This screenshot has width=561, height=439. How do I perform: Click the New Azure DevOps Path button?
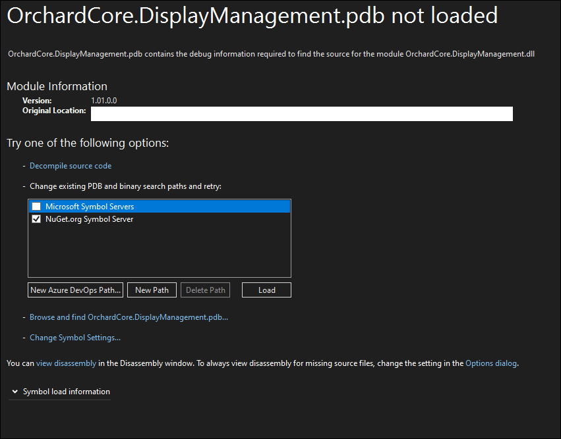pos(75,290)
